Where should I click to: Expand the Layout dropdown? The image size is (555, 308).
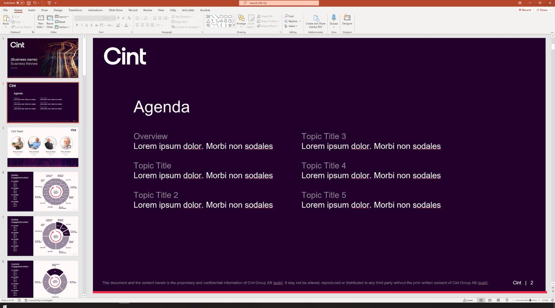pyautogui.click(x=62, y=17)
